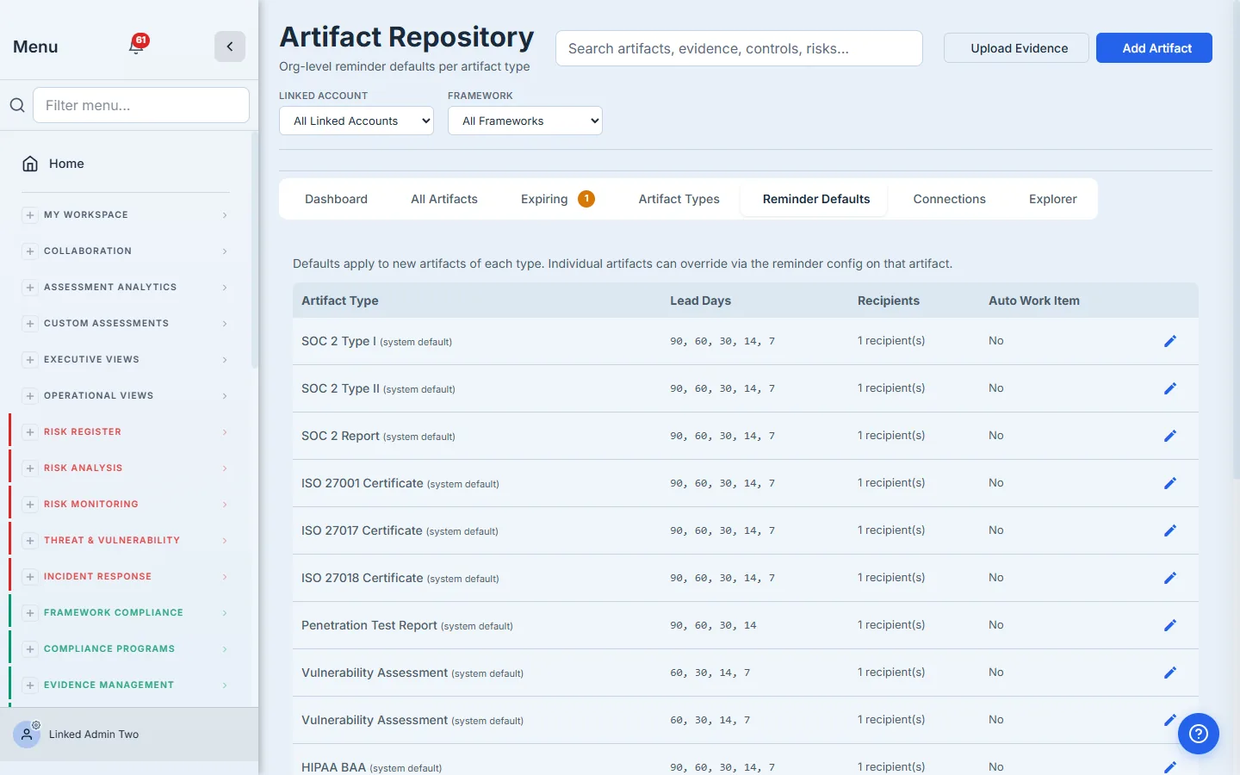Click plus icon beside Operational Views
The height and width of the screenshot is (775, 1240).
click(x=30, y=396)
